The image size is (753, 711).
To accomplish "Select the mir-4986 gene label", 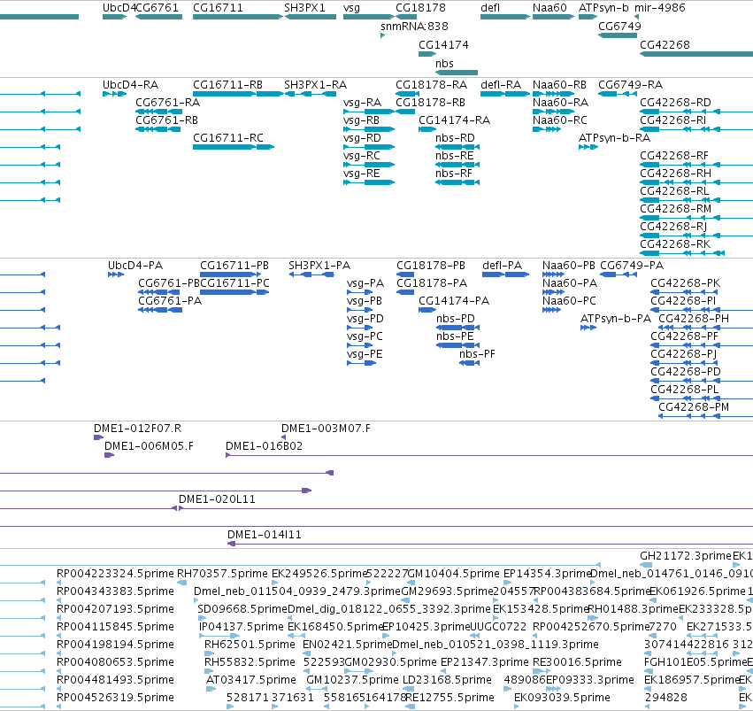I will tap(659, 8).
